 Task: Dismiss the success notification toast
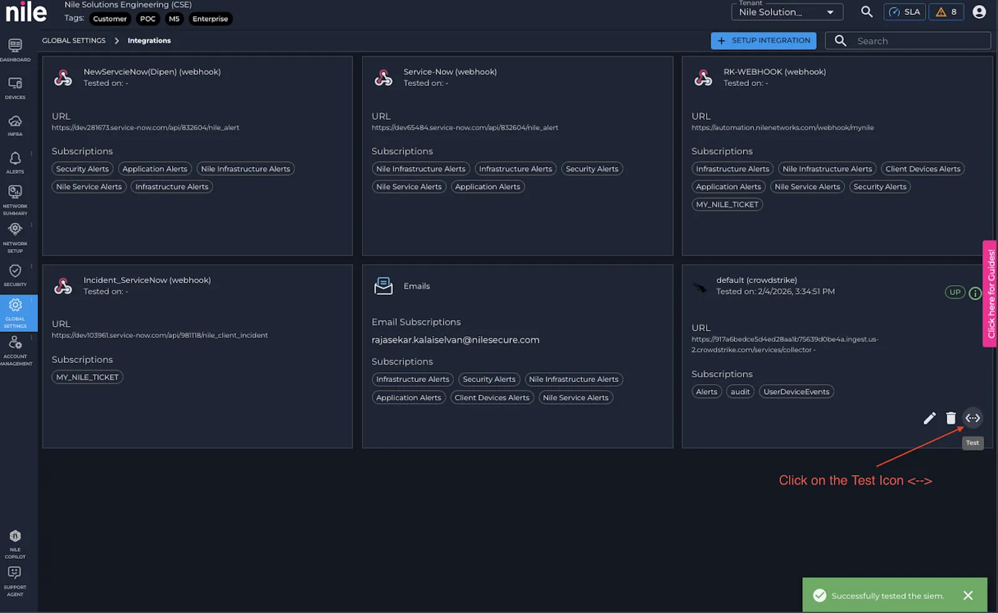click(968, 596)
